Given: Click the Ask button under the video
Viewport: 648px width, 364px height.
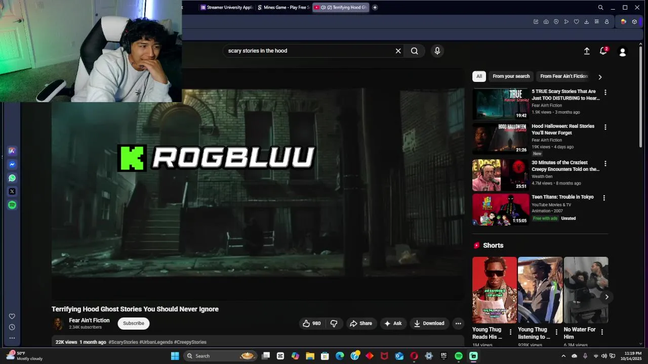Looking at the screenshot, I should [x=393, y=324].
